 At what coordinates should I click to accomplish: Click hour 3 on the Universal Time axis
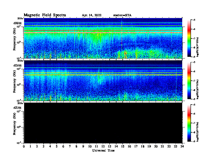44,147
